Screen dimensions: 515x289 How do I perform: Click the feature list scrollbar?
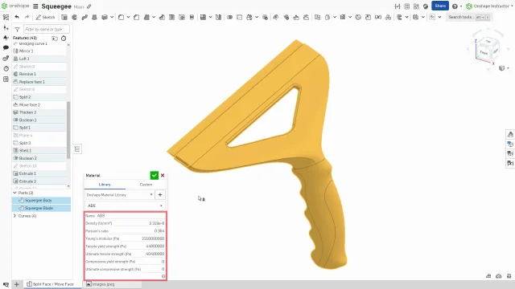pos(68,130)
